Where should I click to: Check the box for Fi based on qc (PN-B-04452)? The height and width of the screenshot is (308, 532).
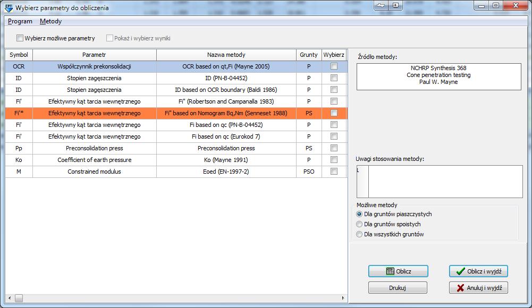coord(334,125)
